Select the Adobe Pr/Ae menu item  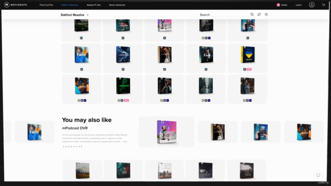pos(94,5)
